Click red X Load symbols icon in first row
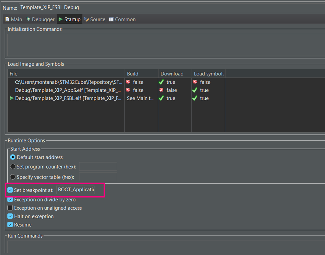This screenshot has height=255, width=325. pyautogui.click(x=195, y=82)
